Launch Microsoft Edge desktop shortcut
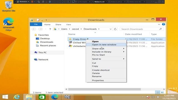178x100 pixels. tap(8, 24)
